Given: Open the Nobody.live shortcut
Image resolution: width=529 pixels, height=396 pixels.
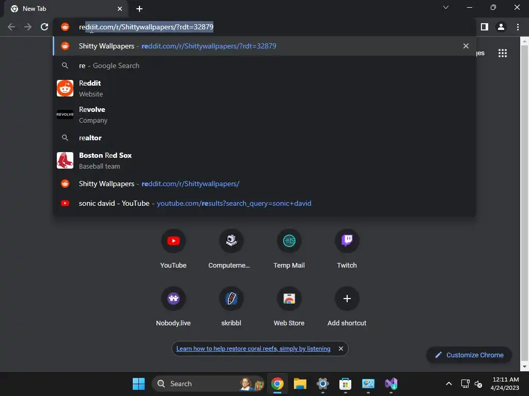Looking at the screenshot, I should coord(174,306).
